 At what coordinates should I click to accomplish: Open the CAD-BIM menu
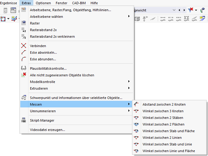[79, 3]
